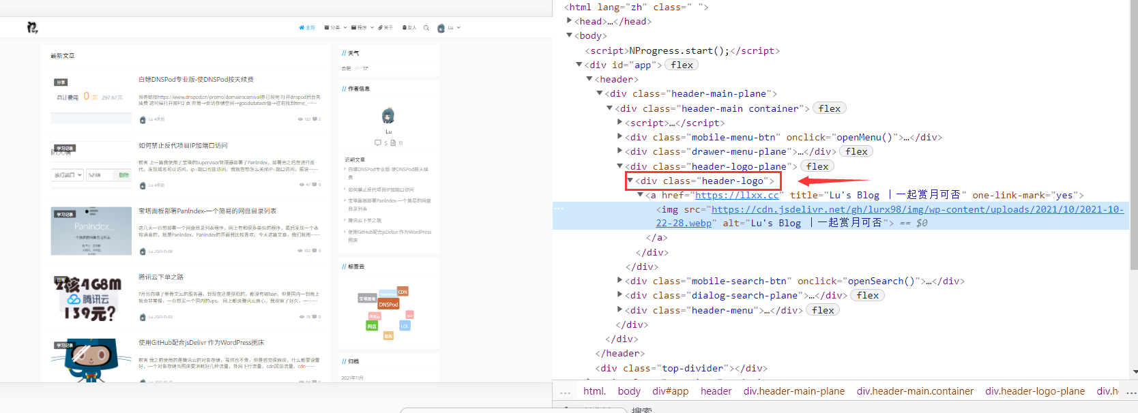The width and height of the screenshot is (1138, 413).
Task: Select DNSPod tag in tag cloud
Action: point(388,305)
